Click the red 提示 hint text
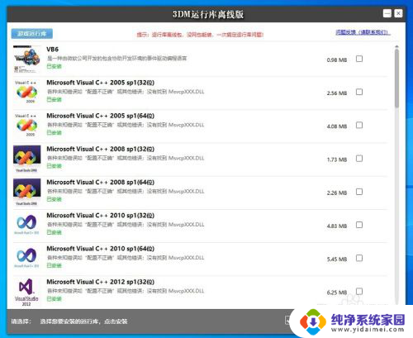The width and height of the screenshot is (413, 338). point(200,35)
